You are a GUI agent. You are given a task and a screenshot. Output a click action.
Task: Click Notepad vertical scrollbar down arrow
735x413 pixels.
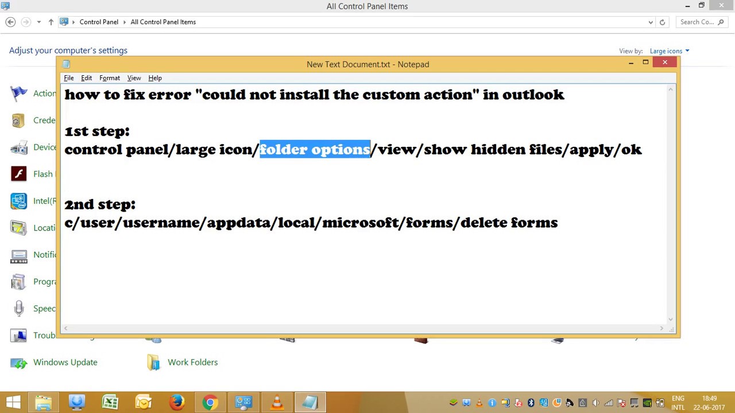(670, 320)
